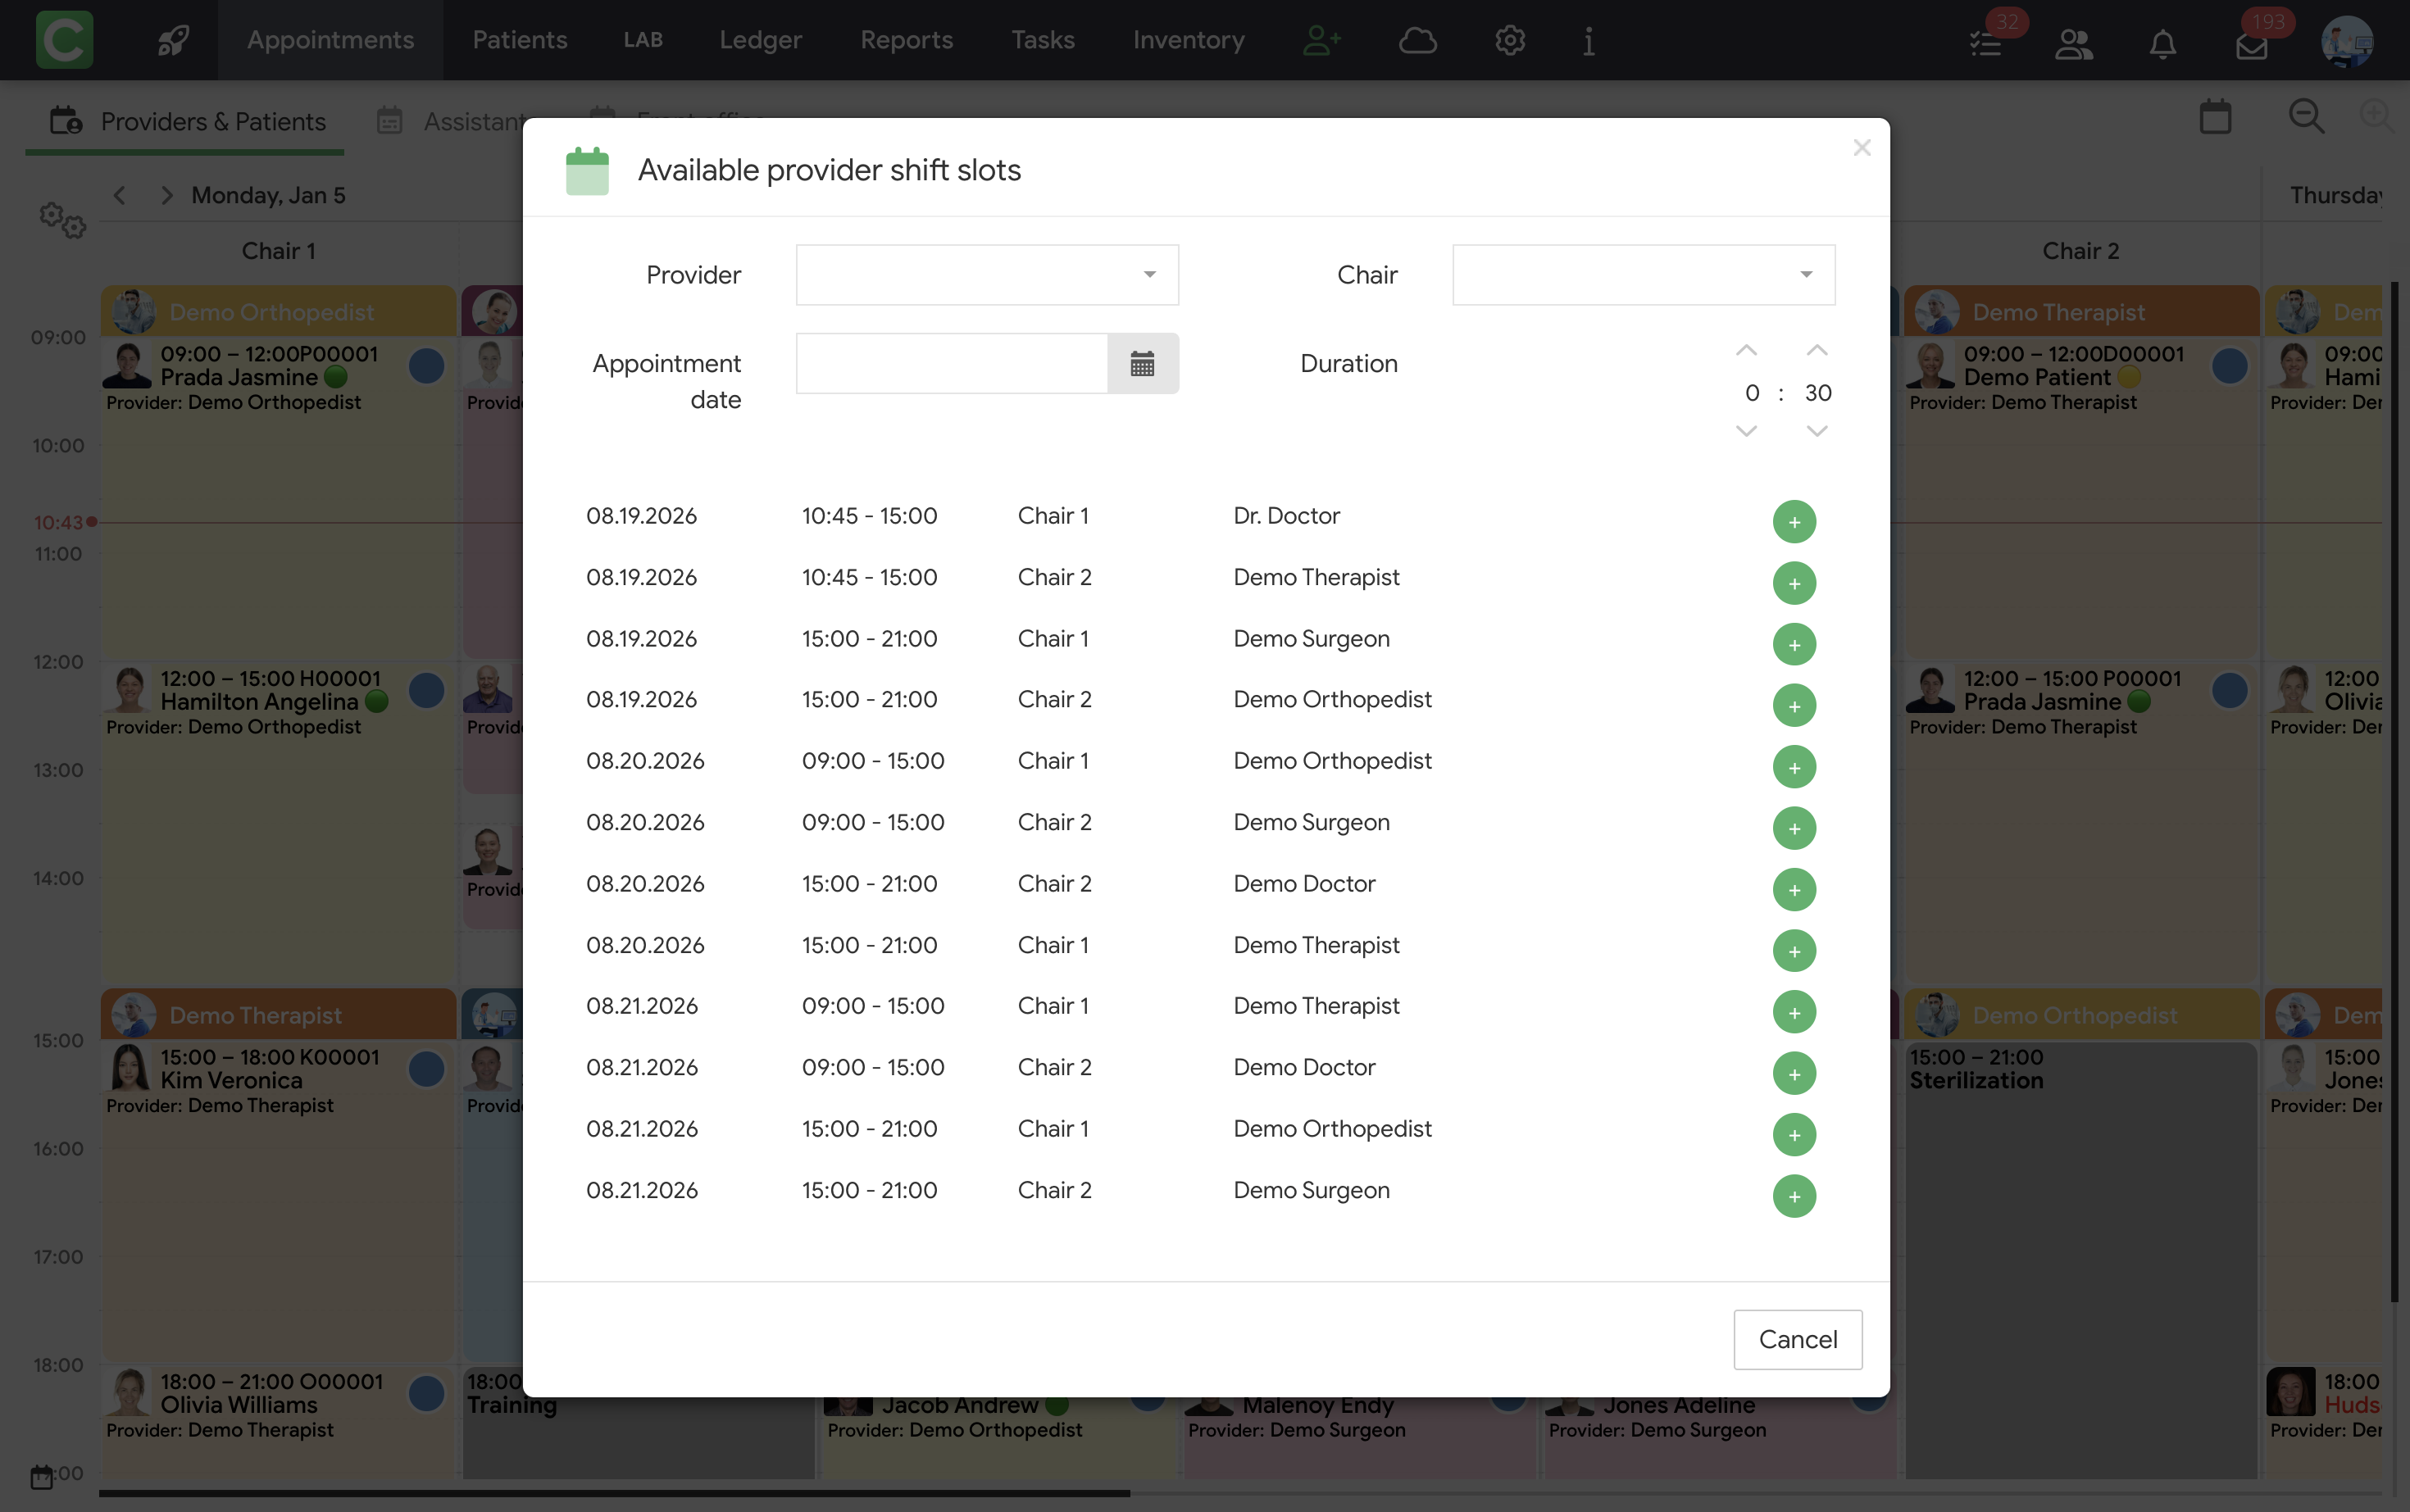Close the Available provider shift slots dialog
The height and width of the screenshot is (1512, 2410).
click(1861, 148)
